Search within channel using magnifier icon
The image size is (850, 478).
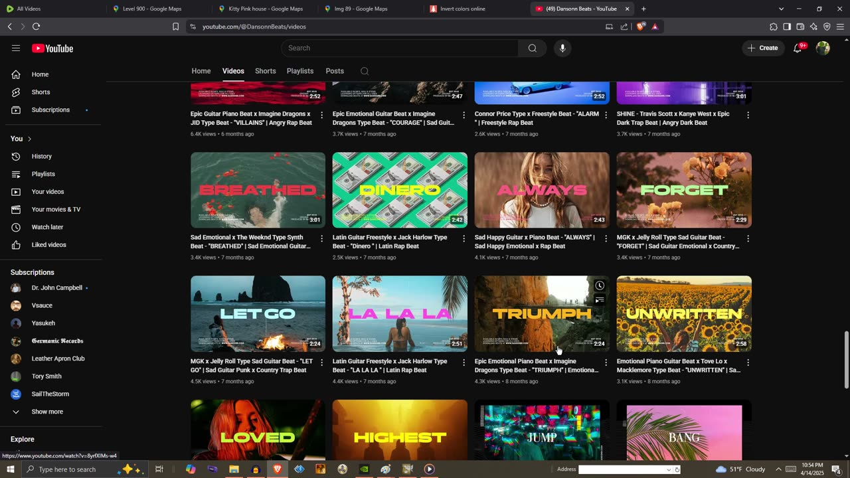(x=365, y=71)
